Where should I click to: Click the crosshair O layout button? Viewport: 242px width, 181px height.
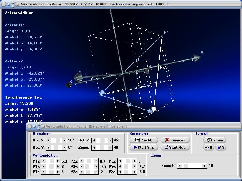(x=208, y=148)
